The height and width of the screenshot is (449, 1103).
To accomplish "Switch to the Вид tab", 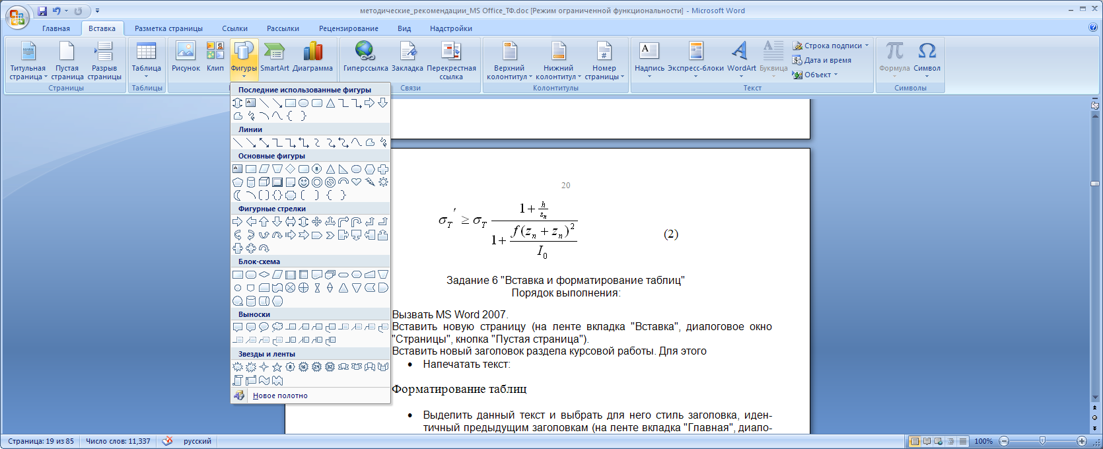I will (x=404, y=28).
